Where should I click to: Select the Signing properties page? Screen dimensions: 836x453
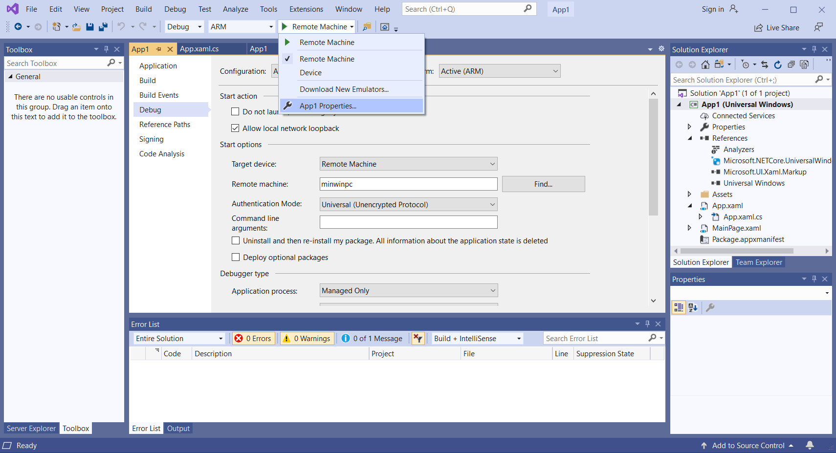coord(152,139)
